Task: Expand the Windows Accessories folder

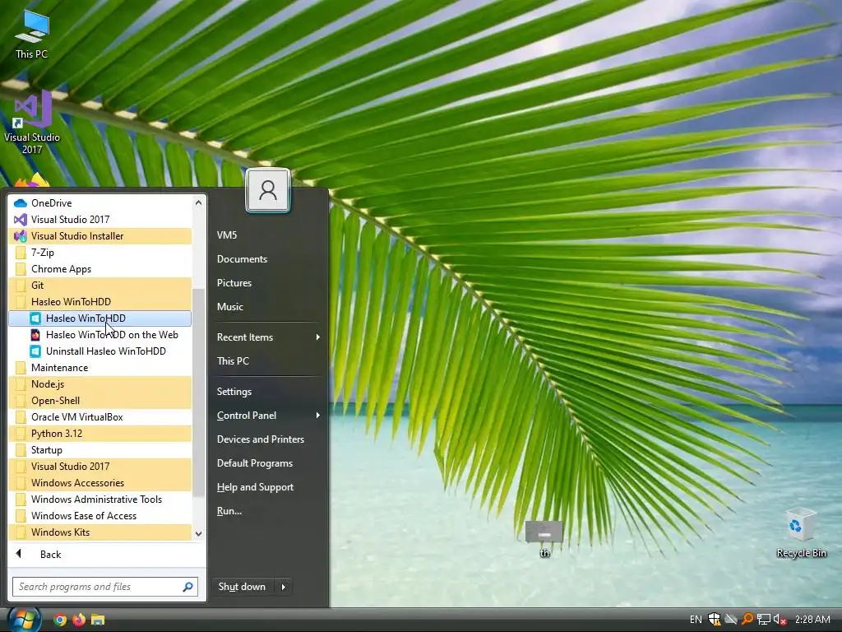Action: click(99, 483)
